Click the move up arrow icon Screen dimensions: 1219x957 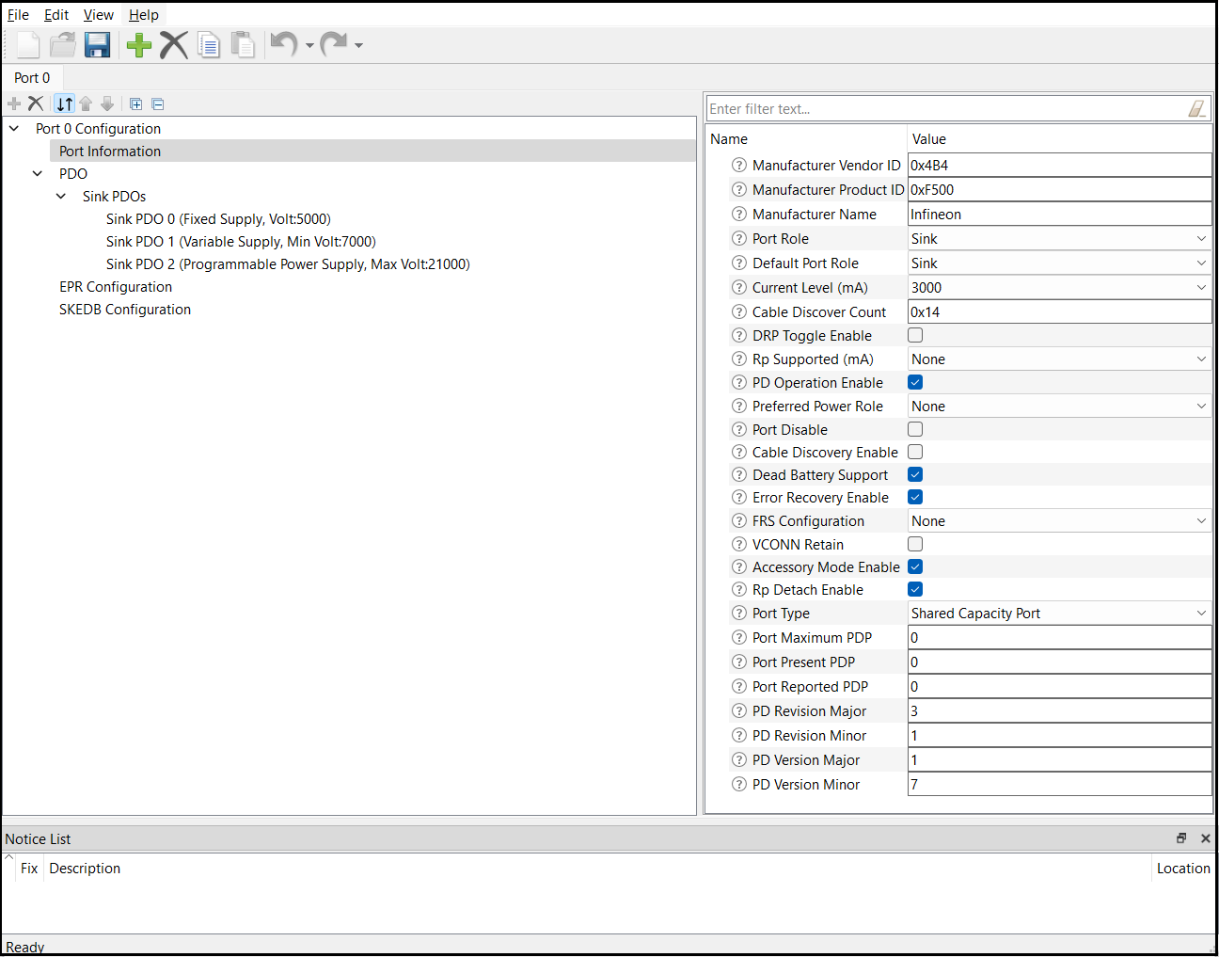click(86, 104)
